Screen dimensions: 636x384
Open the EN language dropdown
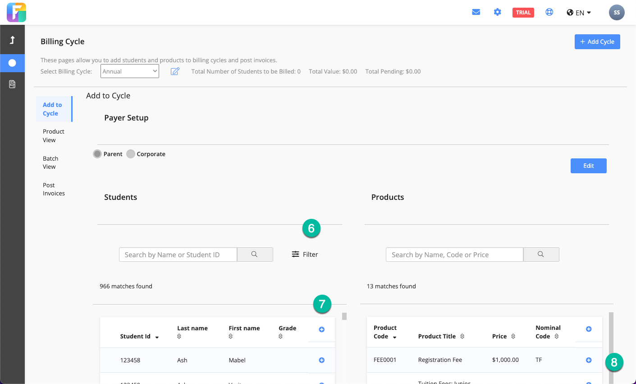tap(579, 13)
